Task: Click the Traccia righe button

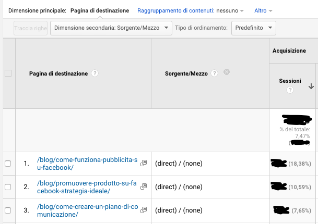Action: coord(30,28)
